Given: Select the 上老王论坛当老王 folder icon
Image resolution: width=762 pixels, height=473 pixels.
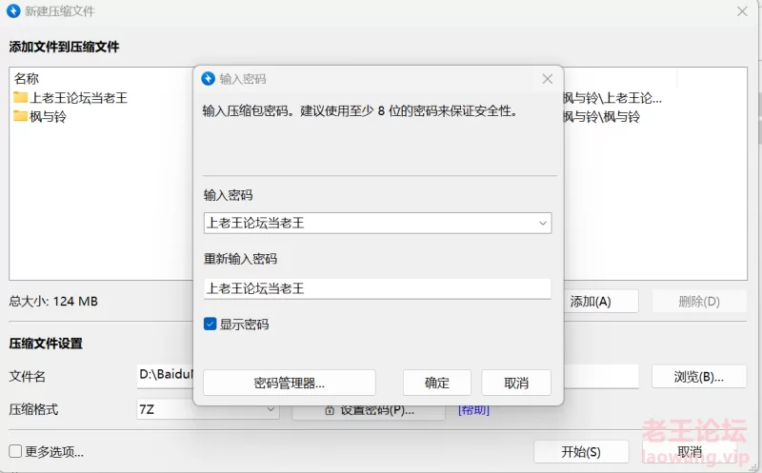Looking at the screenshot, I should [20, 98].
